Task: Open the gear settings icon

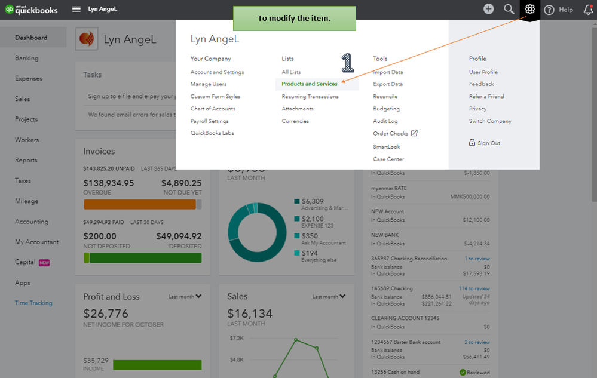Action: click(529, 9)
